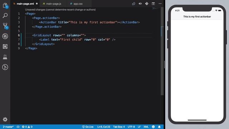
Task: Click the Unsaved changes code lens text
Action: (60, 10)
